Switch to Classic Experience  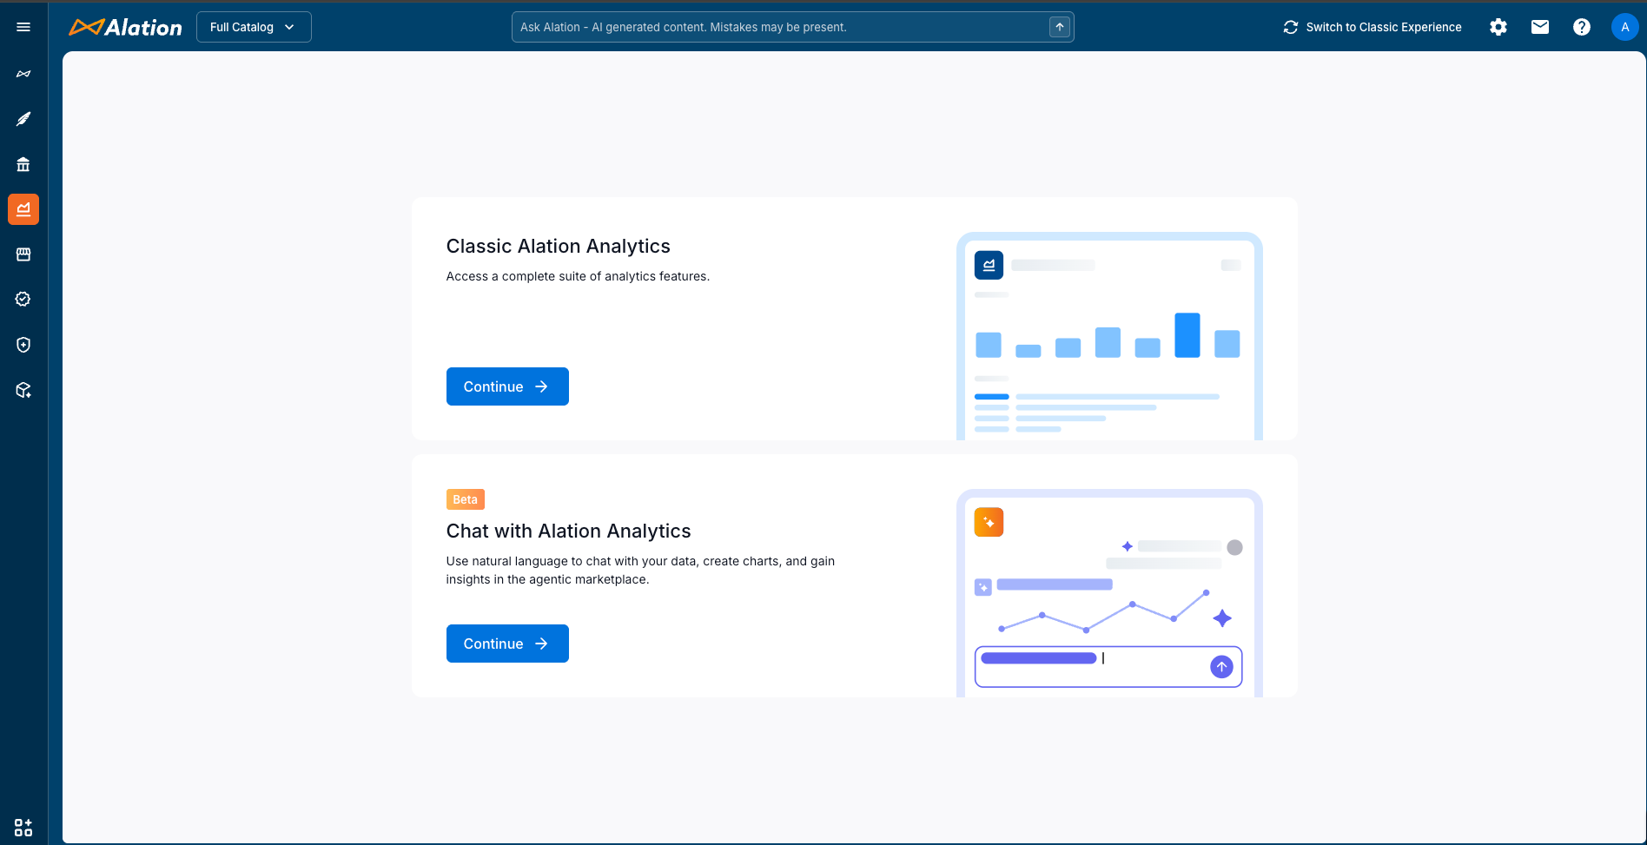coord(1372,27)
